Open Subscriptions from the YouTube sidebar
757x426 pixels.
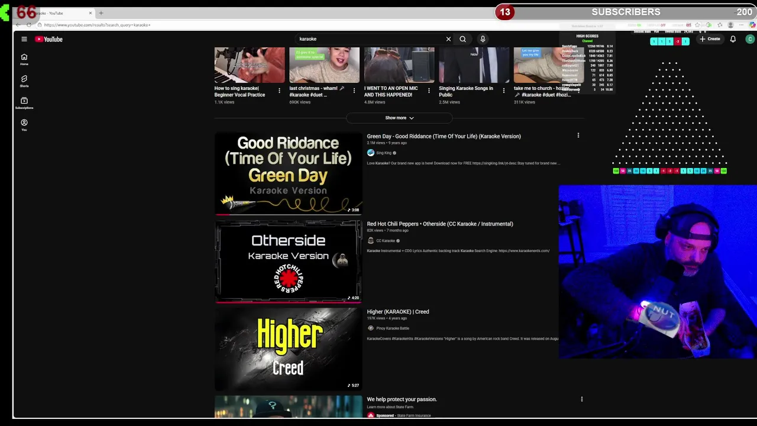click(24, 103)
